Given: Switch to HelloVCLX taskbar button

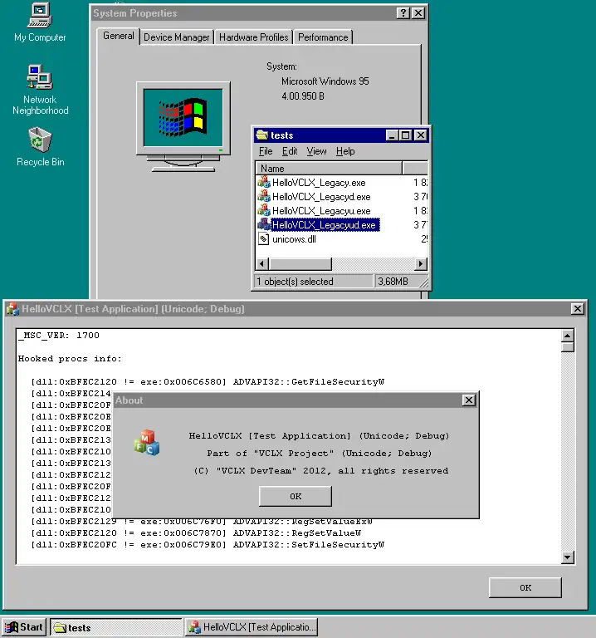Looking at the screenshot, I should [252, 627].
